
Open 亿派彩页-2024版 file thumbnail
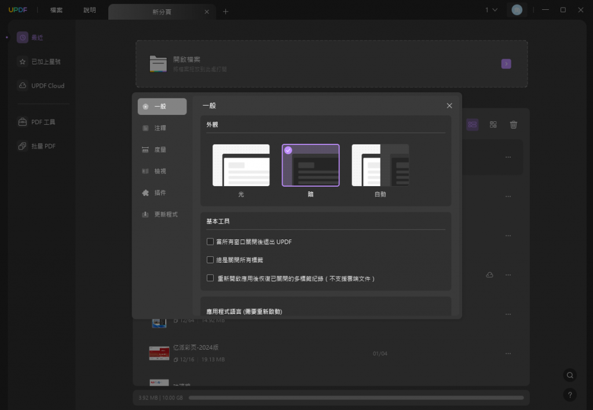pyautogui.click(x=159, y=353)
